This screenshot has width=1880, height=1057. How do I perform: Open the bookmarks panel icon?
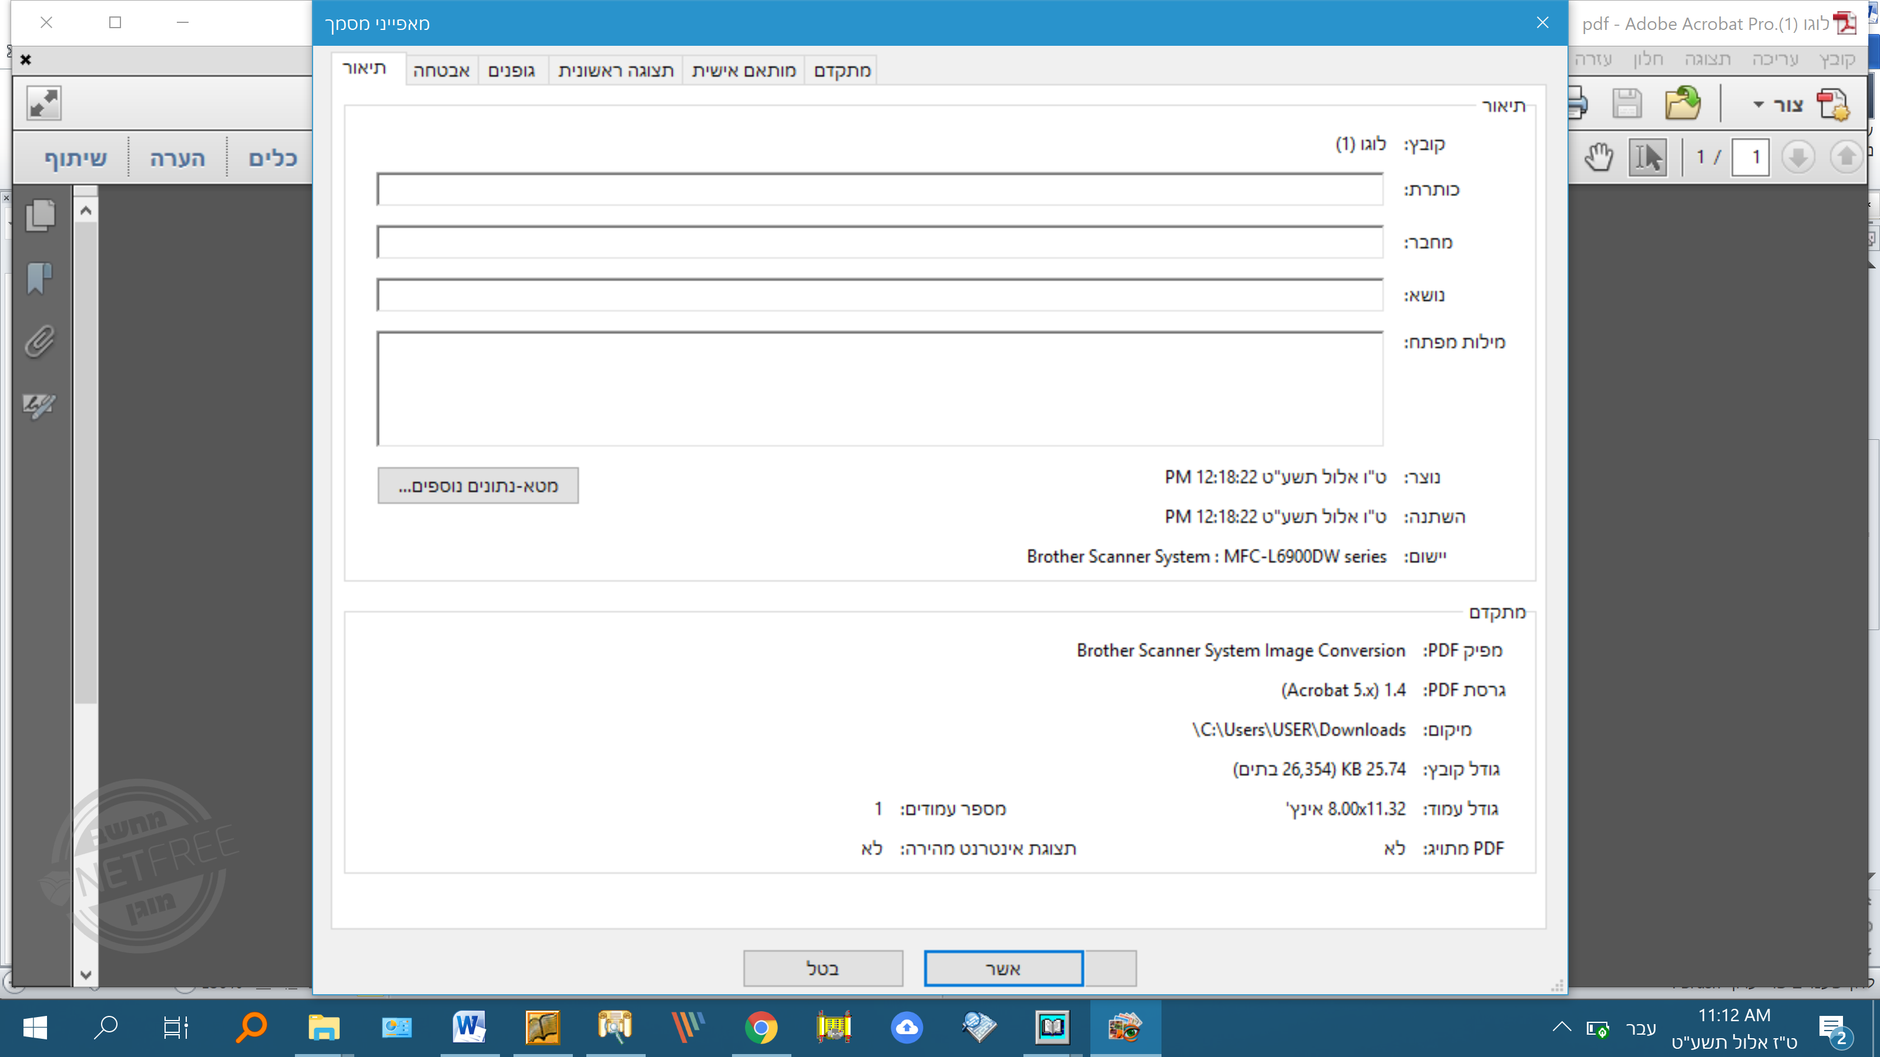40,279
